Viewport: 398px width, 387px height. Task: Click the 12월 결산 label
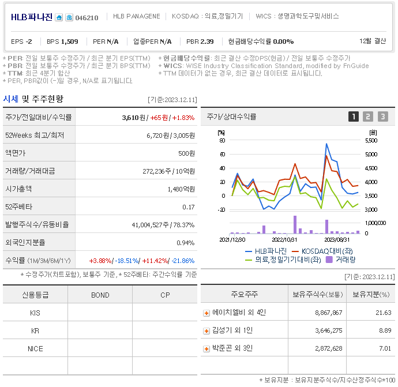point(373,41)
